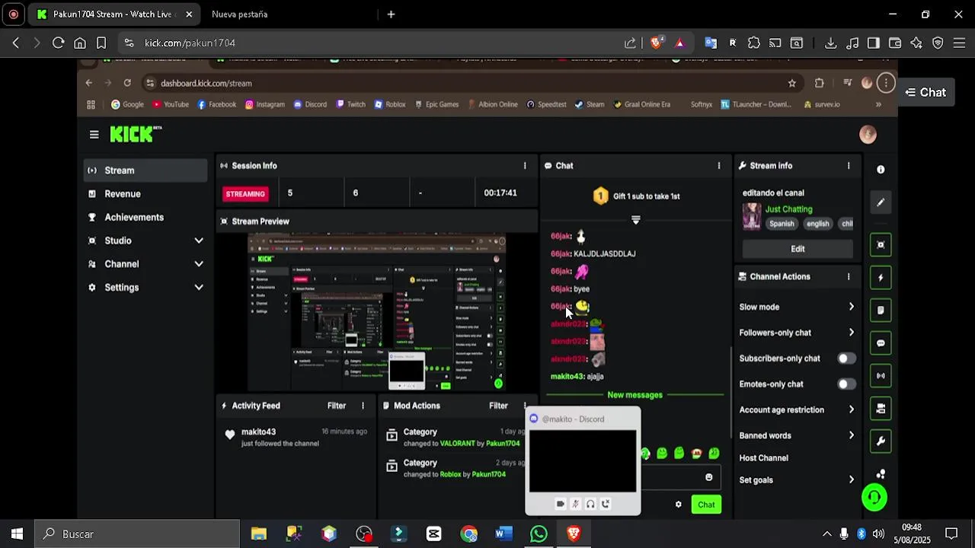Open File Explorer from the Windows taskbar
The image size is (975, 548).
(259, 534)
